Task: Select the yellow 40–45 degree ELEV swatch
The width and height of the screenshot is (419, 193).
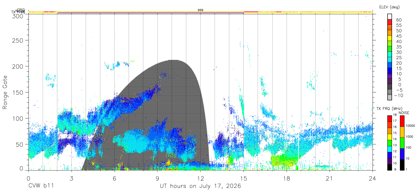Action: click(390, 38)
